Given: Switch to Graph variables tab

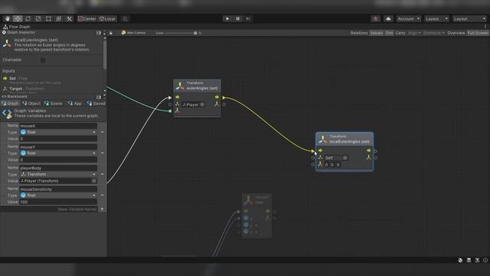Looking at the screenshot, I should coord(10,103).
